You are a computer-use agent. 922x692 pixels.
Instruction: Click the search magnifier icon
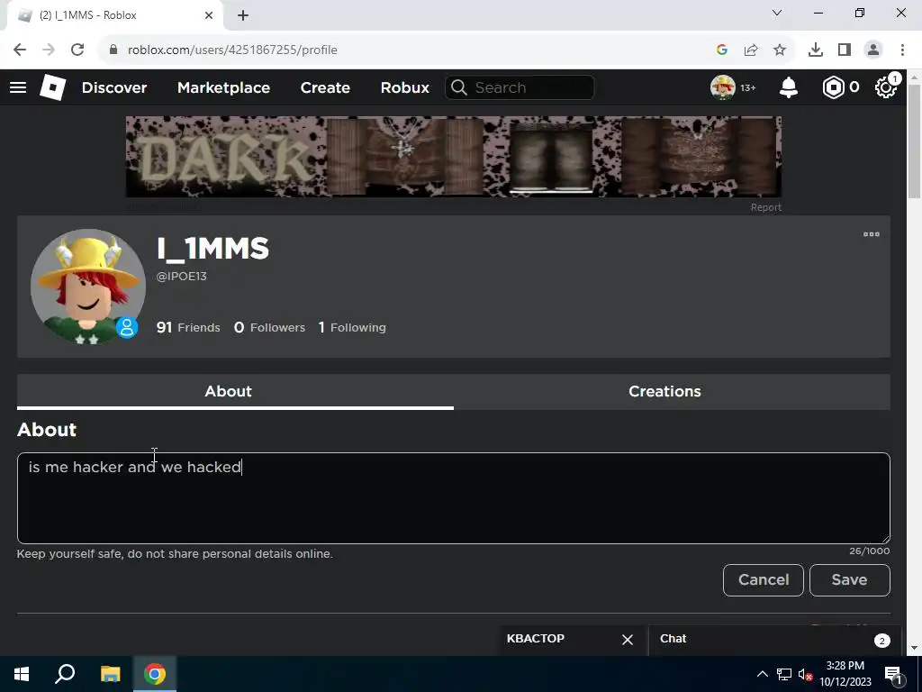click(459, 87)
